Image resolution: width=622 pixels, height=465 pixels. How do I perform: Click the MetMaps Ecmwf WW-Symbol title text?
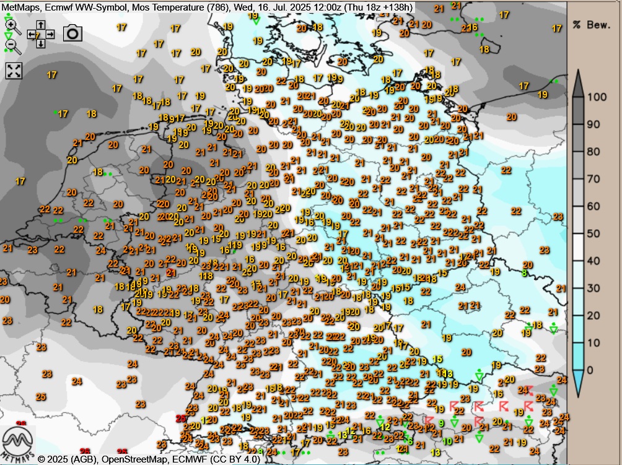62,7
